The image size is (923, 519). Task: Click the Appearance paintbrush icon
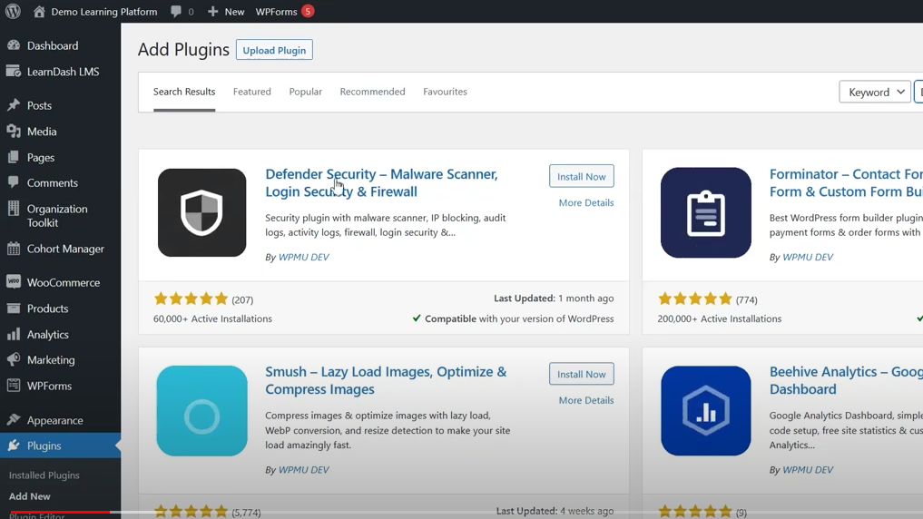[14, 419]
